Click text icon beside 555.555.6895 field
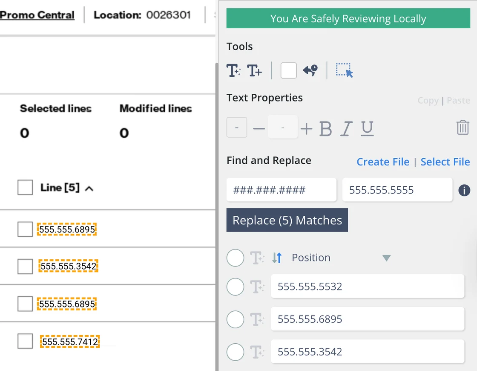This screenshot has height=371, width=477. [257, 319]
